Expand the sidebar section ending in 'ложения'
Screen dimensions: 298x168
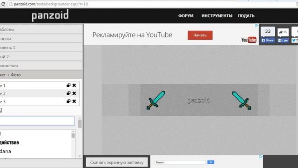41,66
